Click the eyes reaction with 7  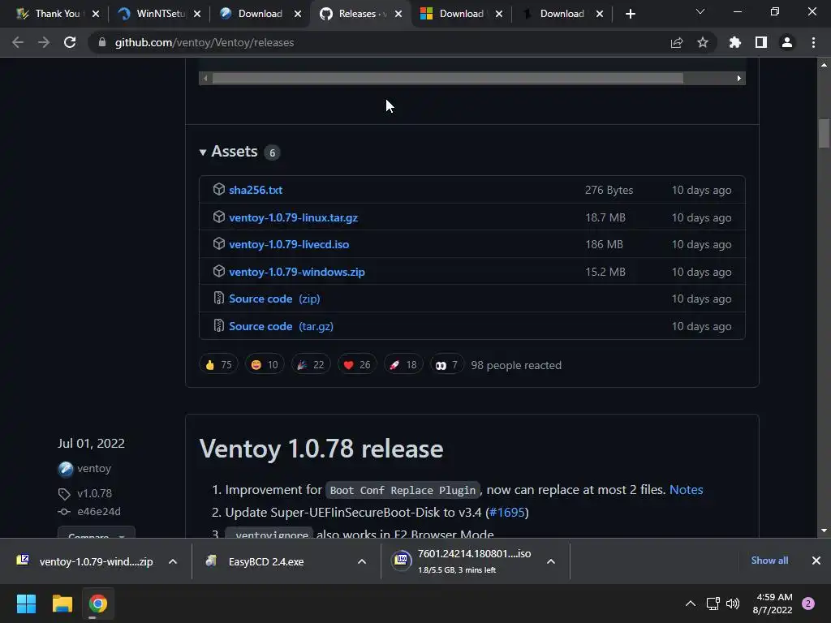click(x=447, y=364)
